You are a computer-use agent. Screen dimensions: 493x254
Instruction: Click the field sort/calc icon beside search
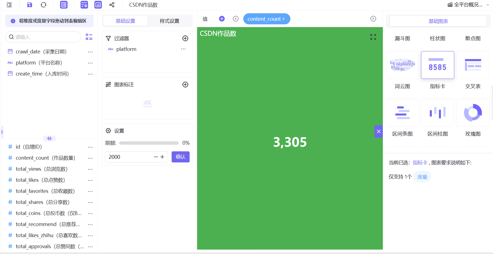(89, 37)
